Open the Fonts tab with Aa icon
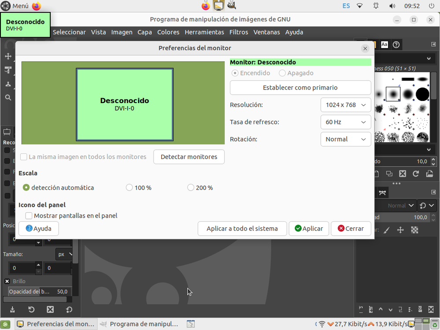The height and width of the screenshot is (330, 440). (x=384, y=44)
